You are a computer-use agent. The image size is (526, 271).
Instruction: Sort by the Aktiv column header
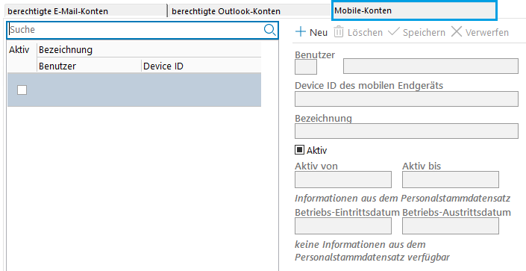(22, 57)
